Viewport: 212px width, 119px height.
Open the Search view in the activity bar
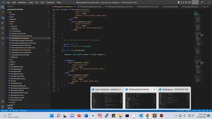tap(3, 12)
